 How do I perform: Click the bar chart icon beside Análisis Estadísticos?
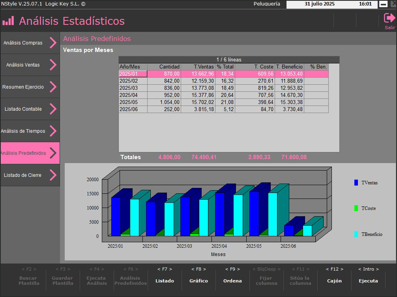click(x=8, y=21)
